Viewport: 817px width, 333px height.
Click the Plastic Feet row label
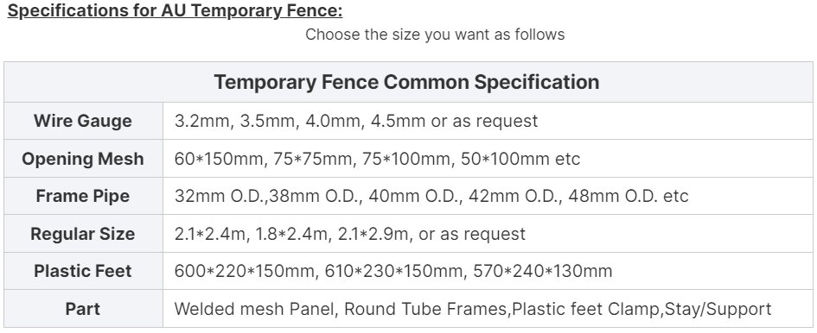(83, 271)
